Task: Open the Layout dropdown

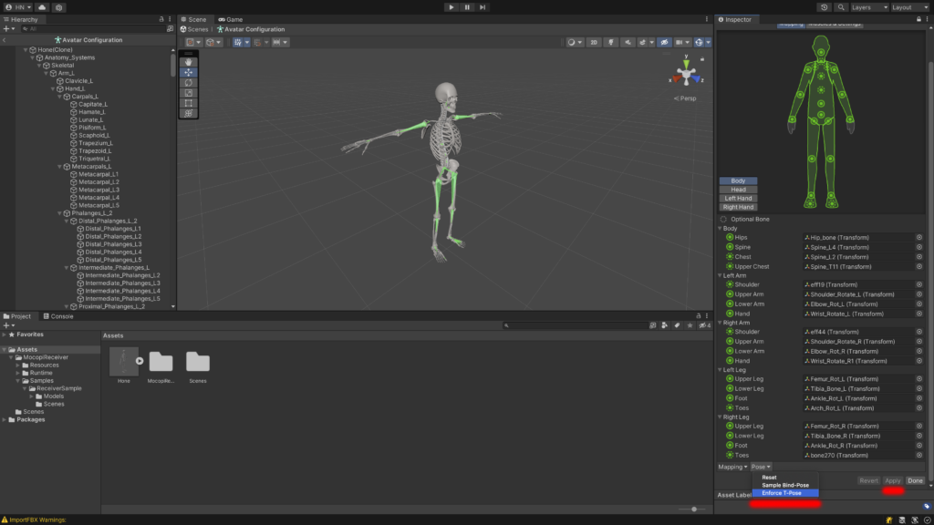Action: (x=911, y=7)
